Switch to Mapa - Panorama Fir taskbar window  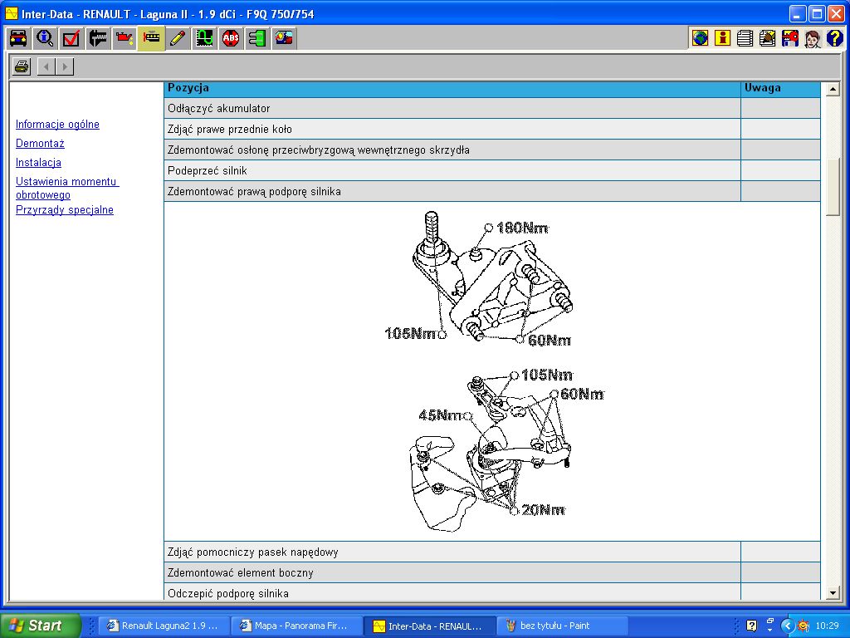click(296, 626)
